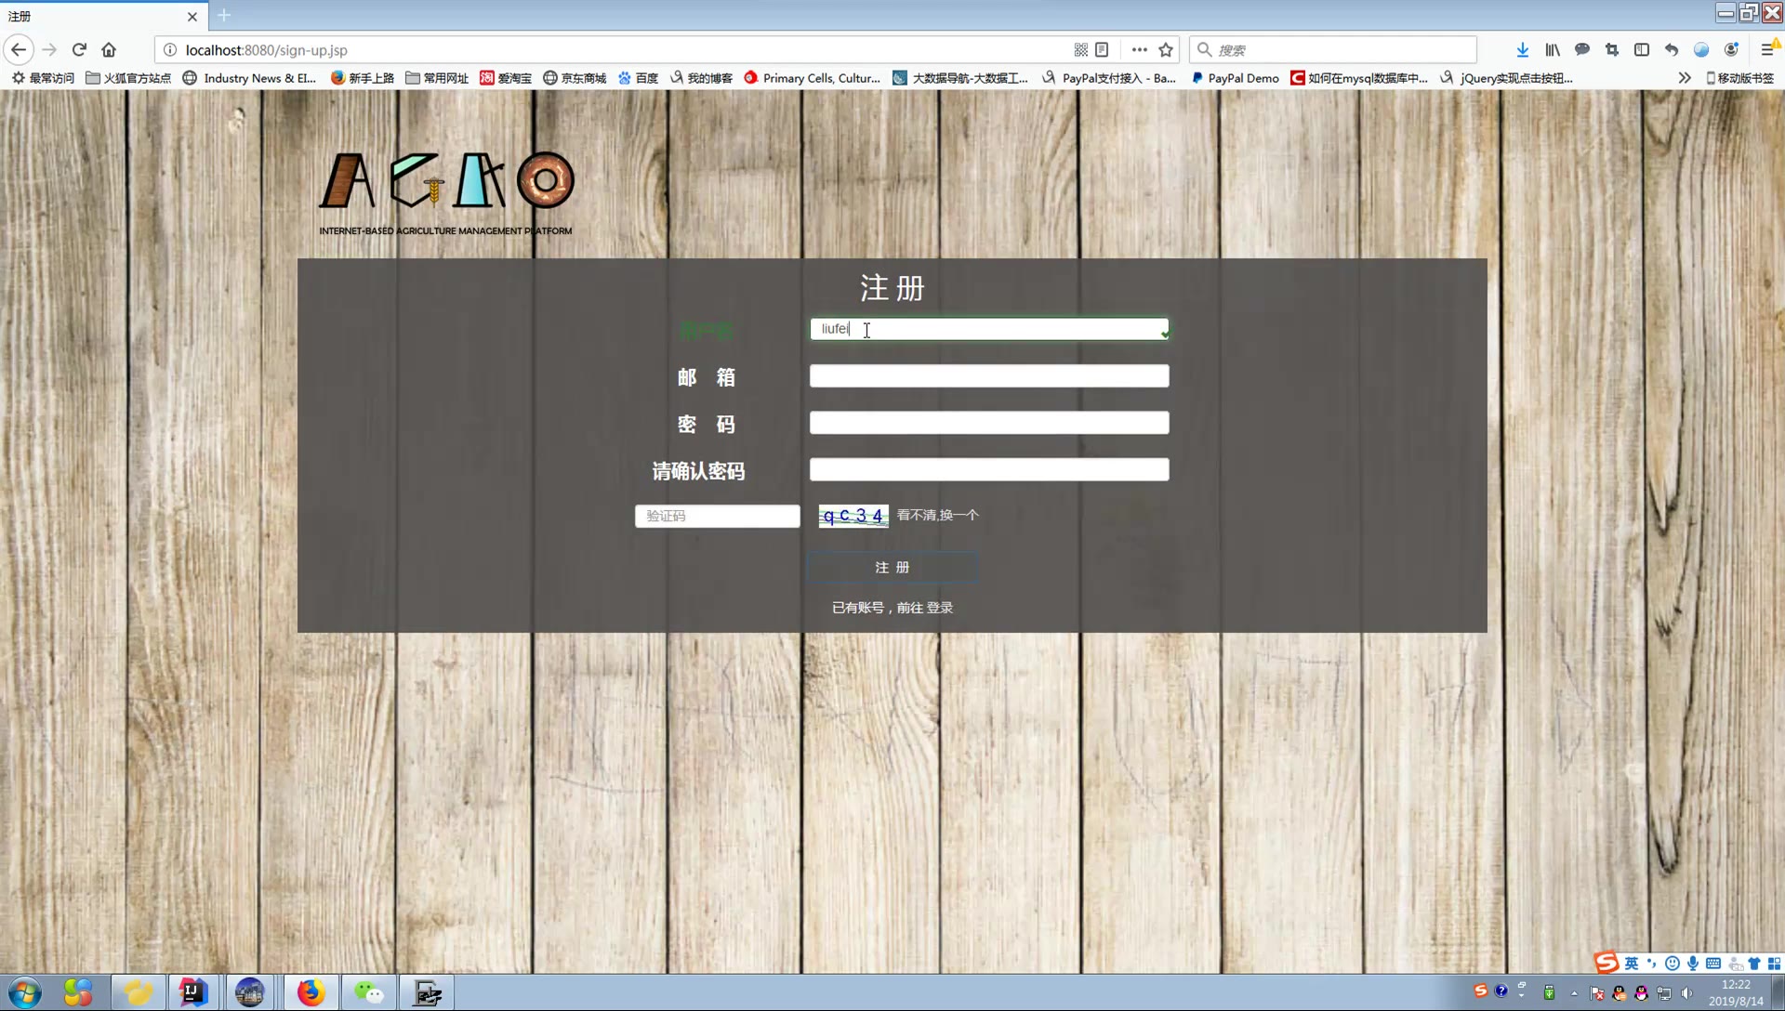Open a new browser tab
Image resolution: width=1785 pixels, height=1011 pixels.
(224, 16)
